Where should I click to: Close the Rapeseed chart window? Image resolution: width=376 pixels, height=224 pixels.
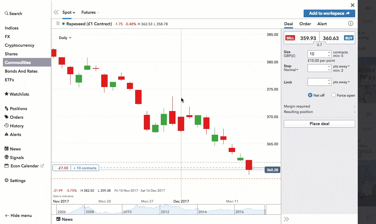pyautogui.click(x=353, y=5)
